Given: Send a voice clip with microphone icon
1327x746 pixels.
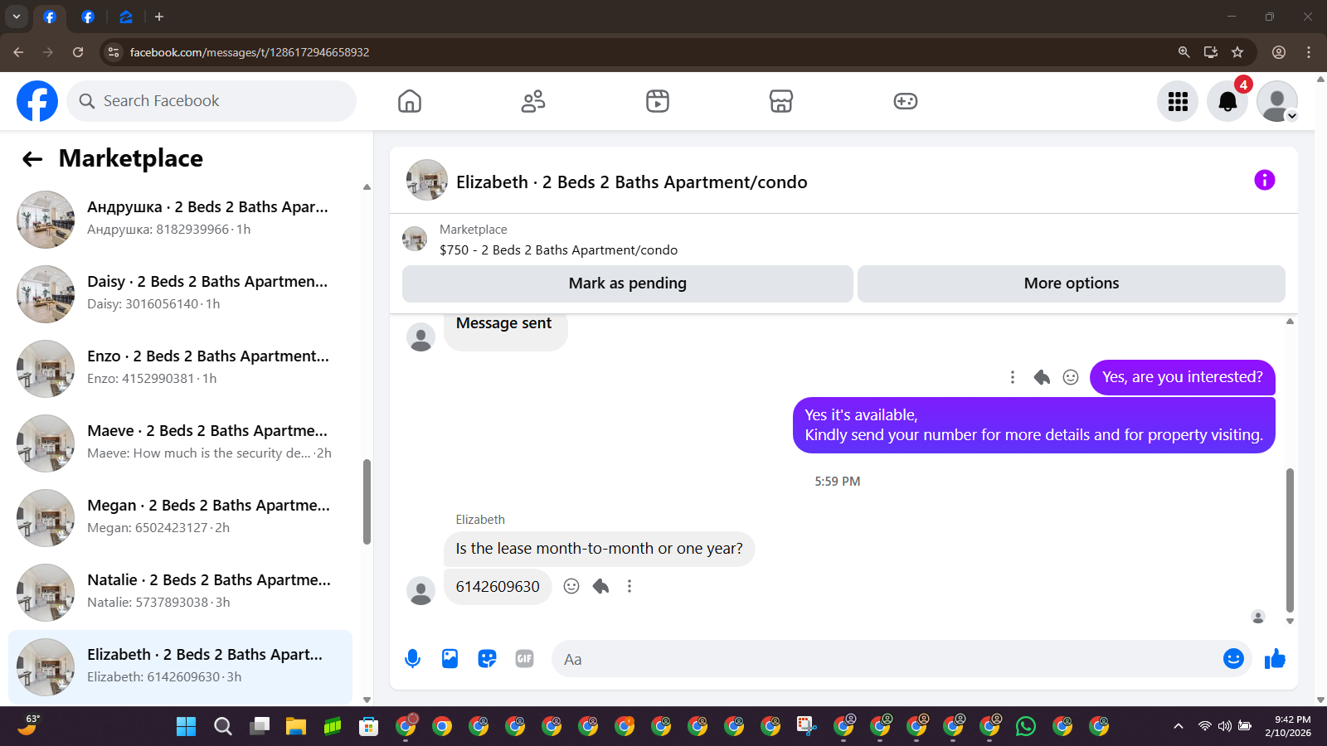Looking at the screenshot, I should (412, 659).
